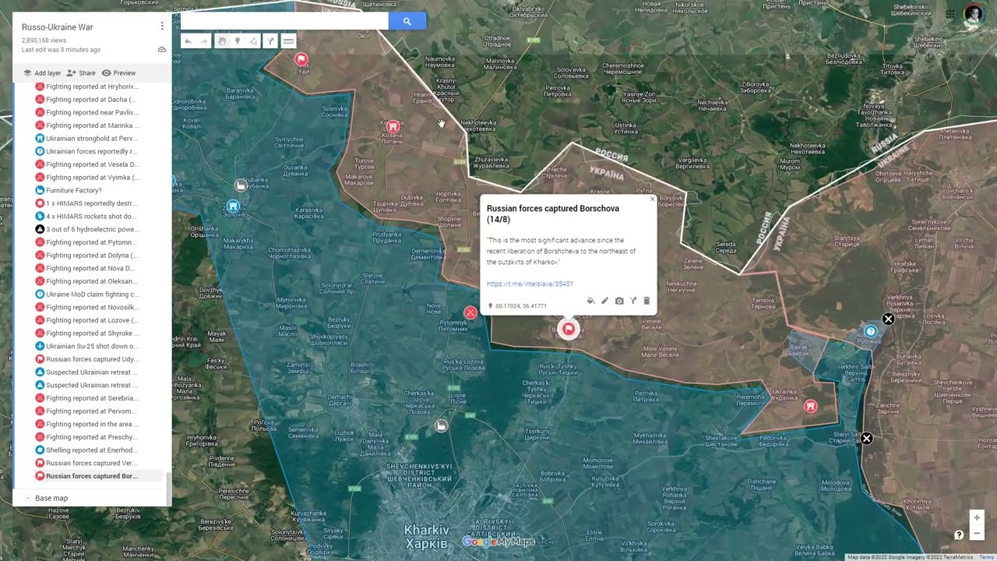Close the Borschova info popup
This screenshot has height=561, width=997.
point(653,199)
